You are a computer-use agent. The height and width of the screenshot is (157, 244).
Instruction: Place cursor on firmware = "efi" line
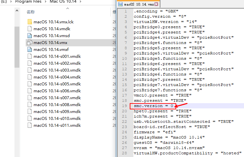coord(154,132)
